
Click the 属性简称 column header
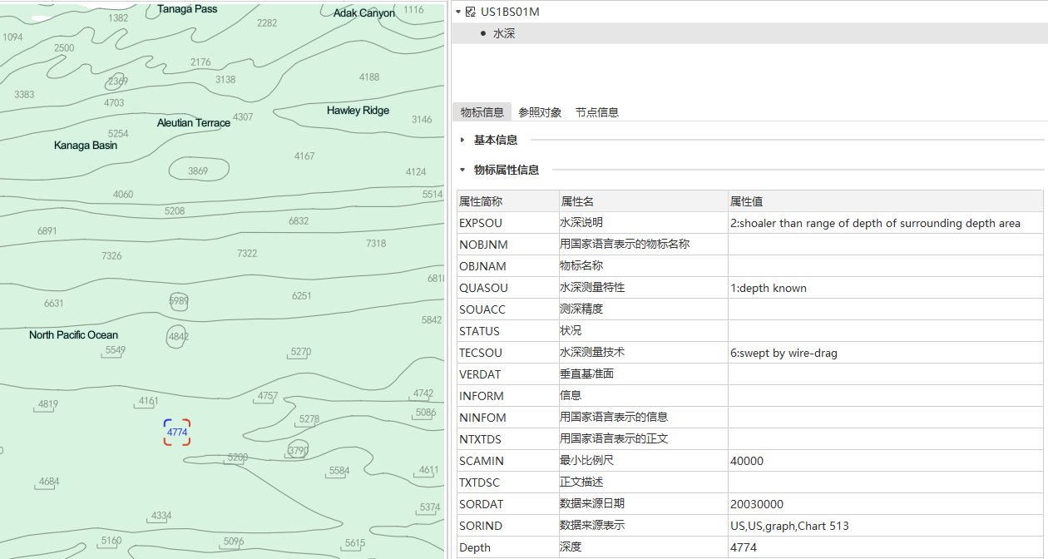(481, 201)
